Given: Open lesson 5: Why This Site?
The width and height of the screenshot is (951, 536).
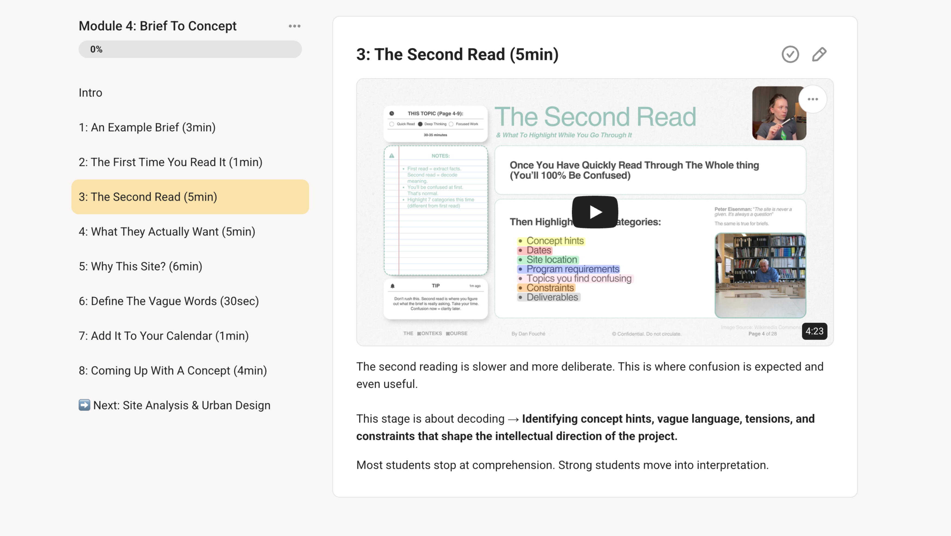Looking at the screenshot, I should (140, 266).
